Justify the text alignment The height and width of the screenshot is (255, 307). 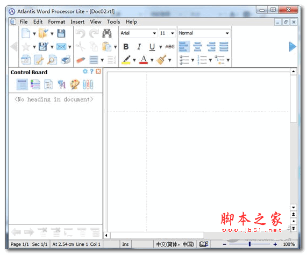[x=224, y=47]
